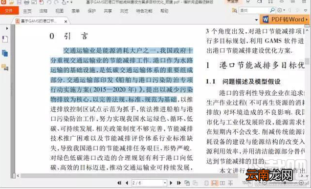Viewport: 311px width, 189px height.
Task: Open the bookmarks panel icon
Action: [x=5, y=39]
